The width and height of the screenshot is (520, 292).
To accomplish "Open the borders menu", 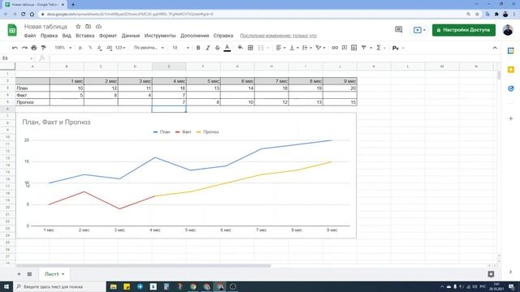I will click(x=250, y=48).
